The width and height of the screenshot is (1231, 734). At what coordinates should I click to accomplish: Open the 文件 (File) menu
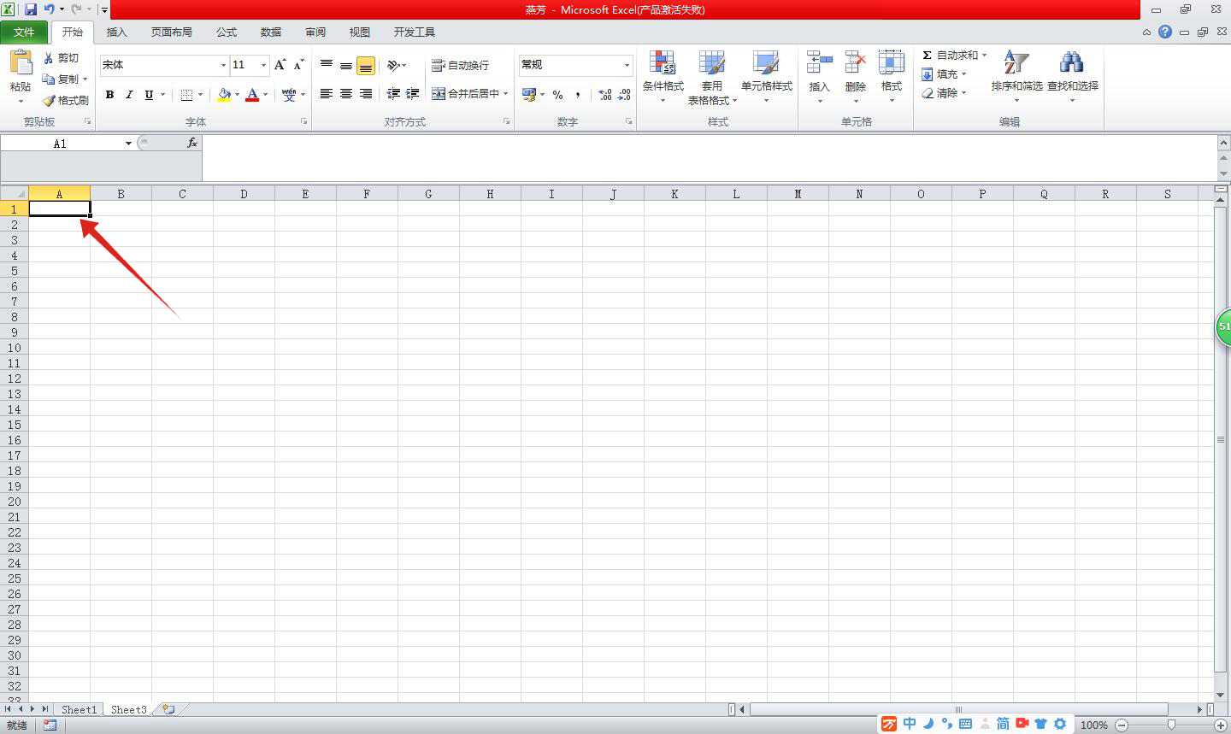24,32
